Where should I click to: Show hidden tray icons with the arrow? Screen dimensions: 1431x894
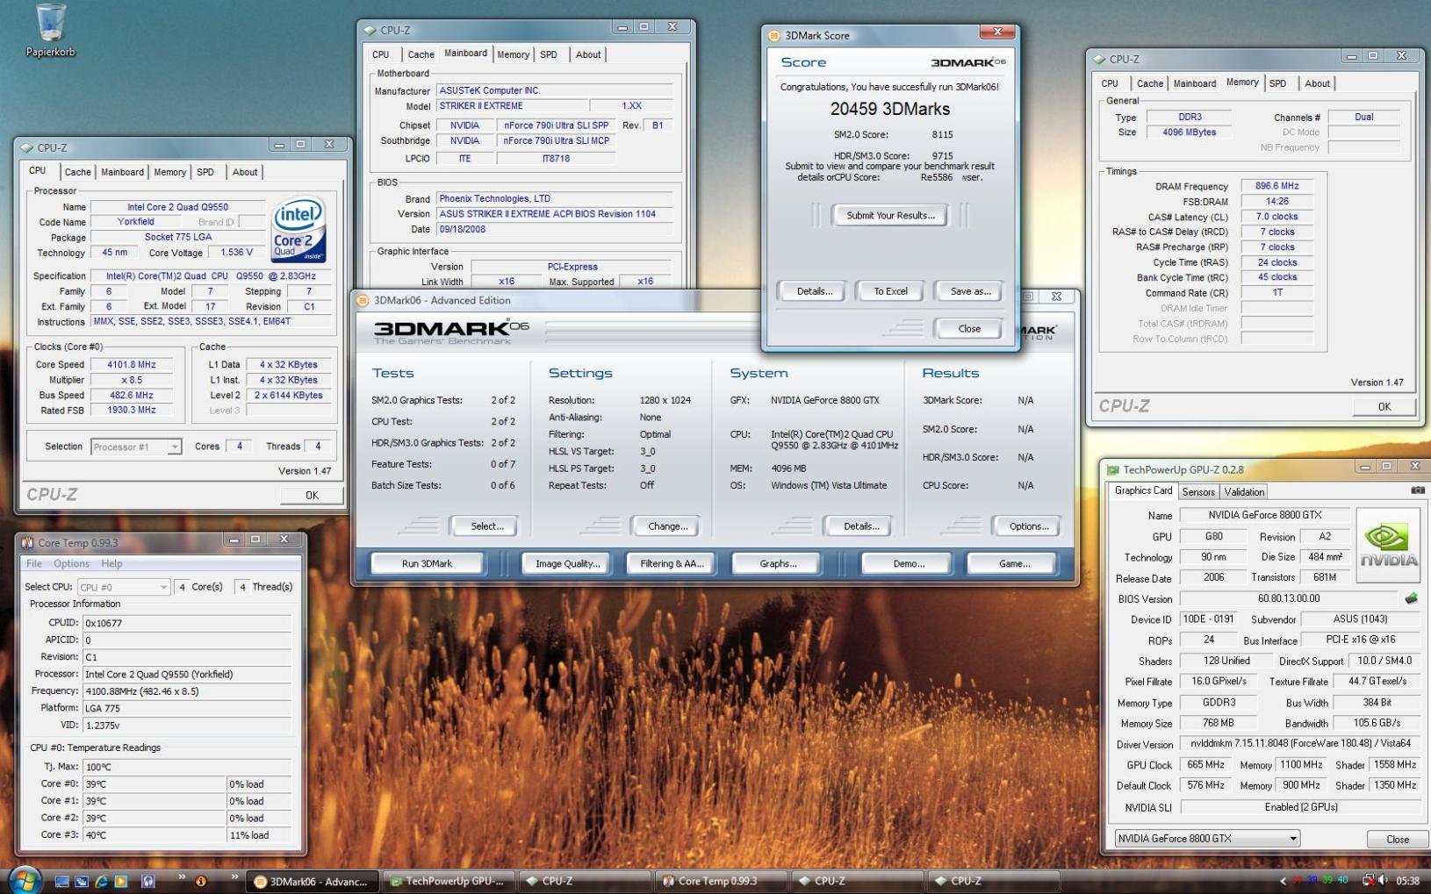(1284, 881)
